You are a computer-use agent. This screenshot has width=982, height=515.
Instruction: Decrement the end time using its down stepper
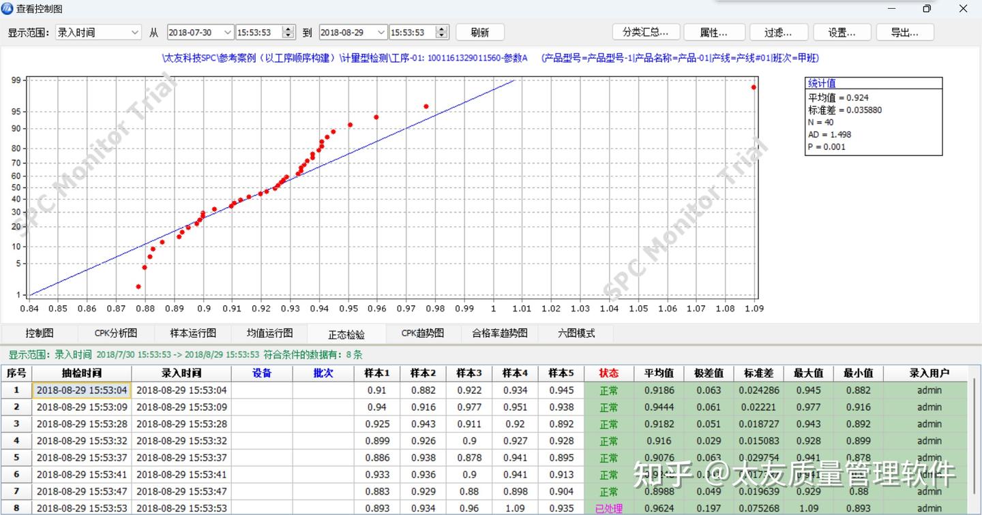(x=441, y=35)
